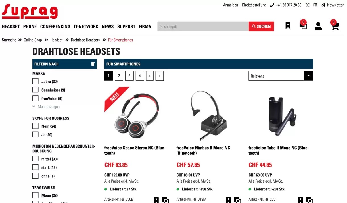The image size is (347, 203).
Task: Go to the last results page arrow
Action: pos(160,76)
